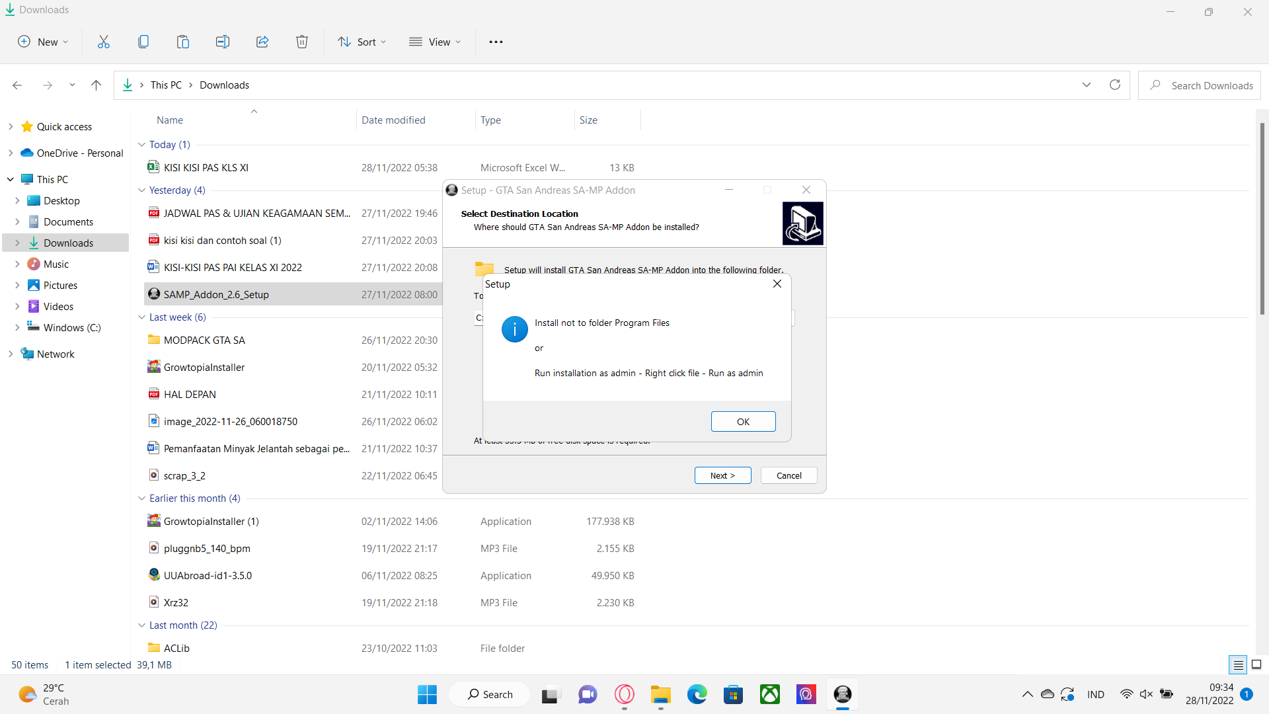Launch Microsoft Edge from taskbar
This screenshot has height=714, width=1269.
[x=697, y=694]
